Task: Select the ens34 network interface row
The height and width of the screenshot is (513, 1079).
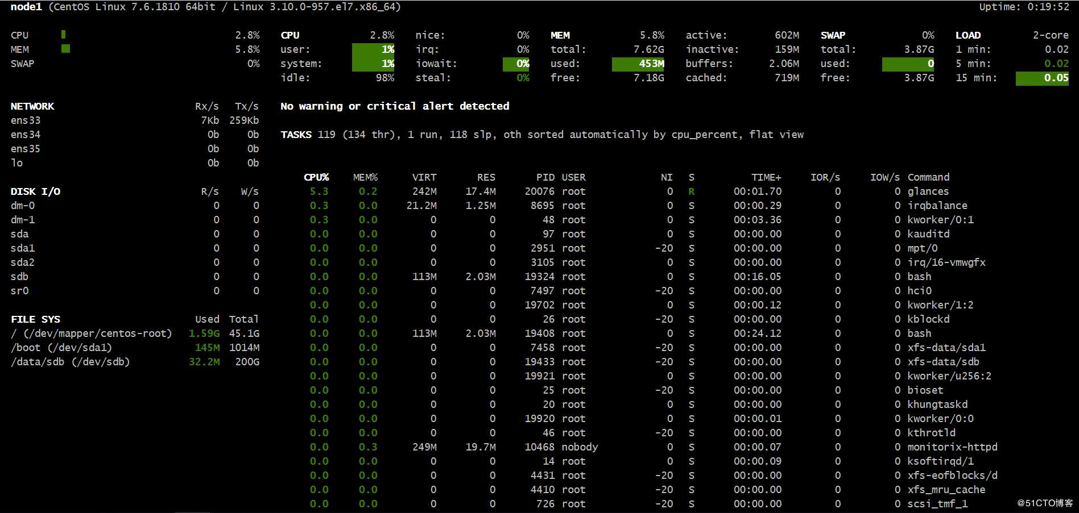Action: [x=135, y=135]
